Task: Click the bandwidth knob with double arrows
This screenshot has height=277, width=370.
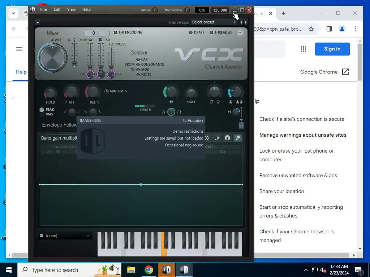Action: tap(171, 92)
